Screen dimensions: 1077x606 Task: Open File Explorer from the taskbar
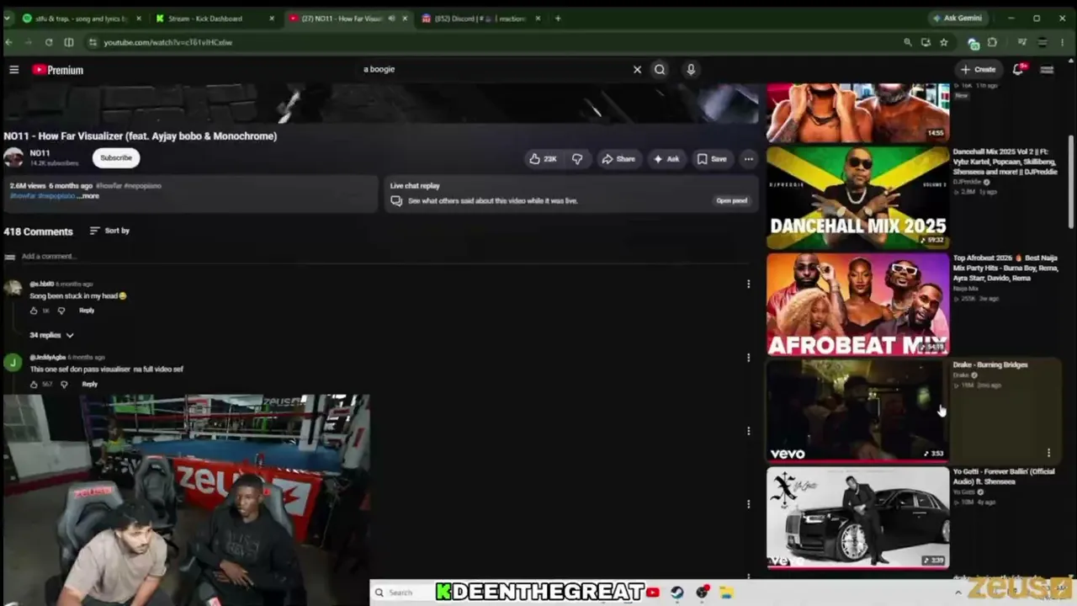(726, 593)
